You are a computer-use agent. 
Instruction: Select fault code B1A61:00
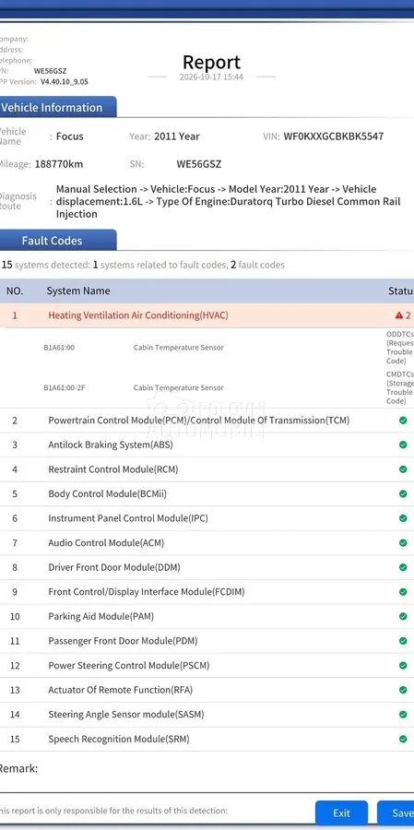pos(59,348)
